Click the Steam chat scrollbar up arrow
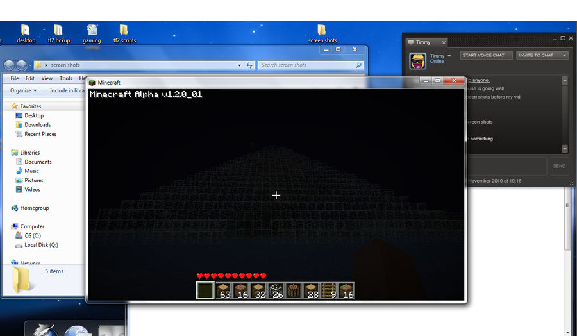 point(565,80)
